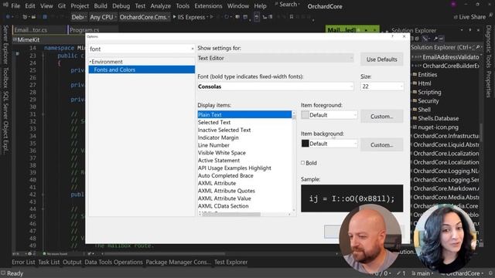Click the Solution Explorer search magnifier icon
The image size is (495, 278).
pos(478,47)
